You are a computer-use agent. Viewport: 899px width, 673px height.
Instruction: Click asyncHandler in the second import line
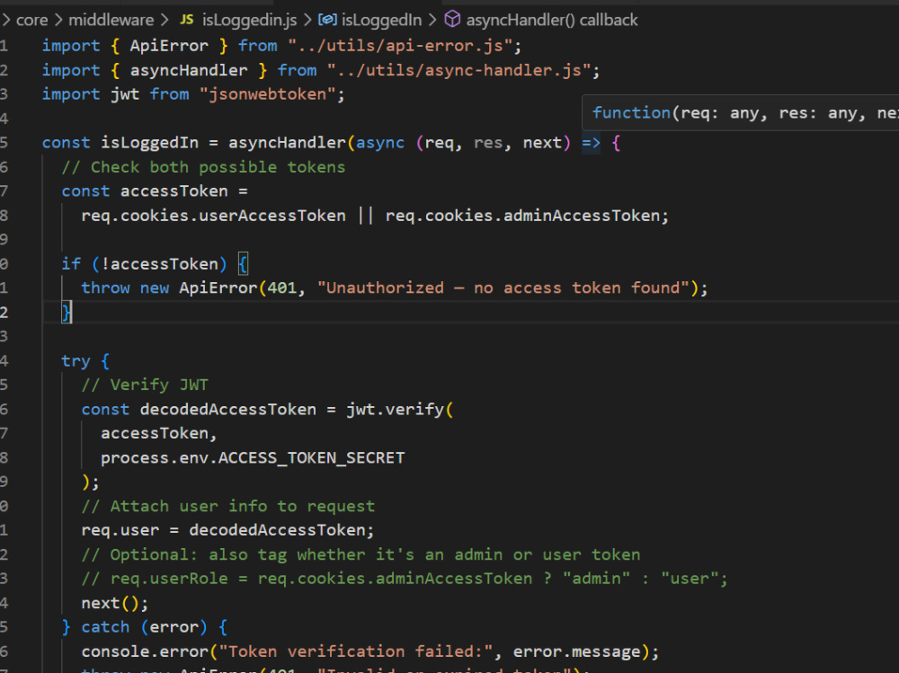point(189,70)
